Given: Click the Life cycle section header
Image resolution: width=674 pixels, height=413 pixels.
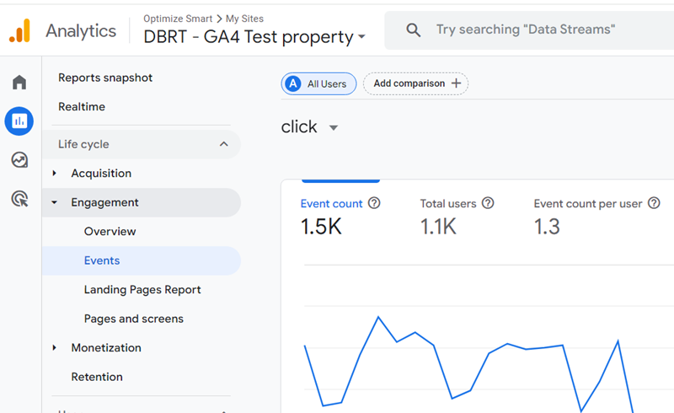Looking at the screenshot, I should [142, 145].
